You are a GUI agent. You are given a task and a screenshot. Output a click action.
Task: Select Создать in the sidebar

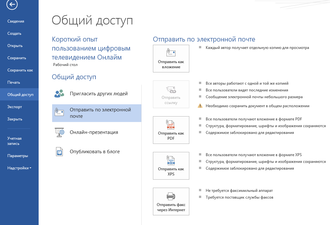[x=14, y=33]
